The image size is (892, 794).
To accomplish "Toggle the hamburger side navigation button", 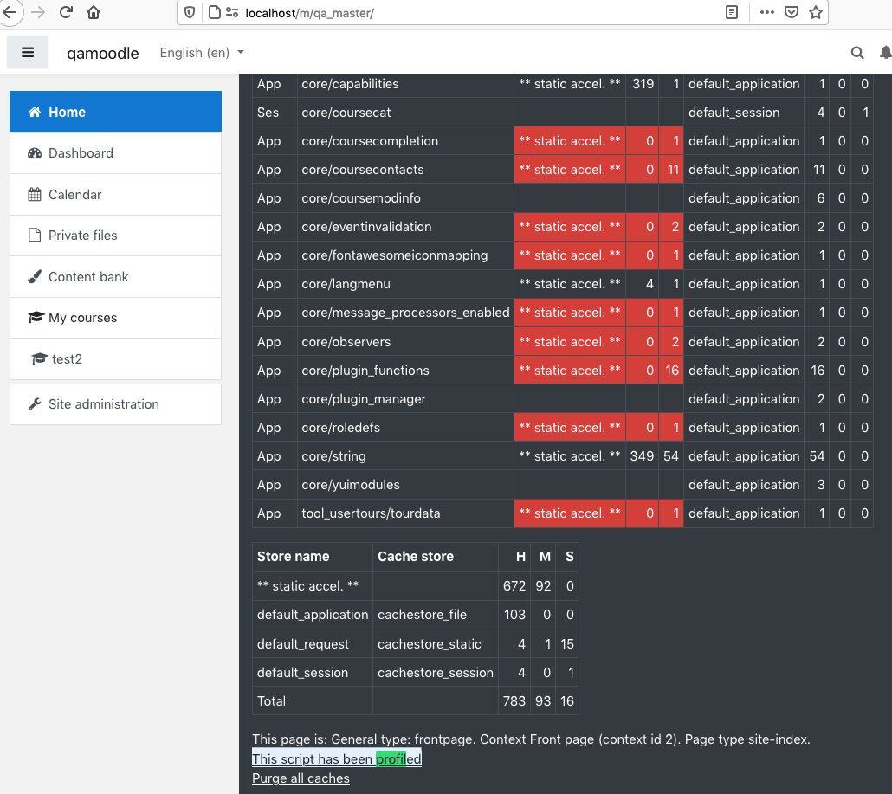I will [28, 52].
